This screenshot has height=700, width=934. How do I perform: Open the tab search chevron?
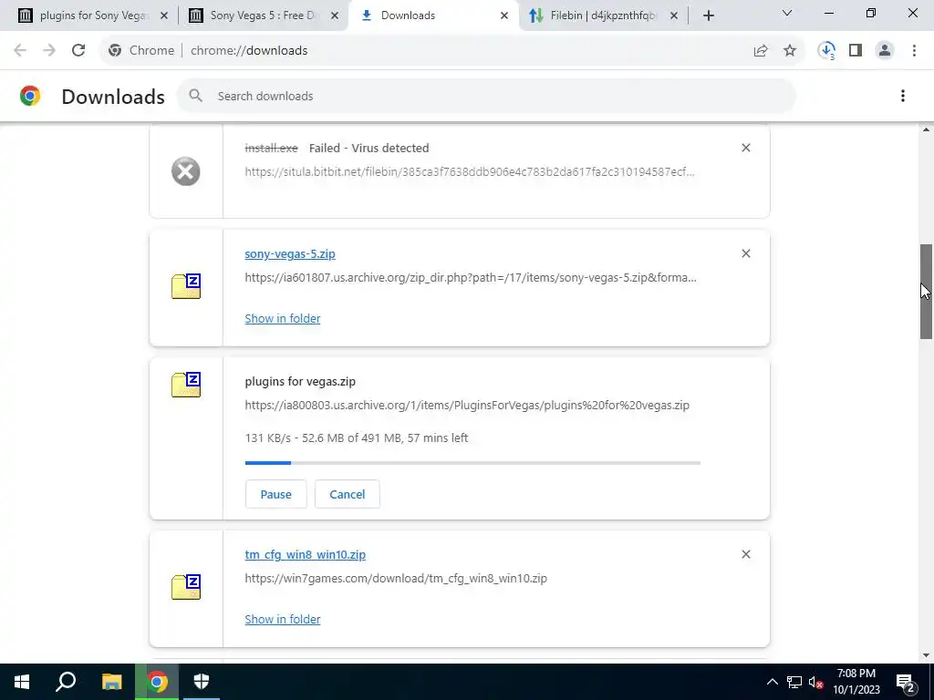(787, 13)
